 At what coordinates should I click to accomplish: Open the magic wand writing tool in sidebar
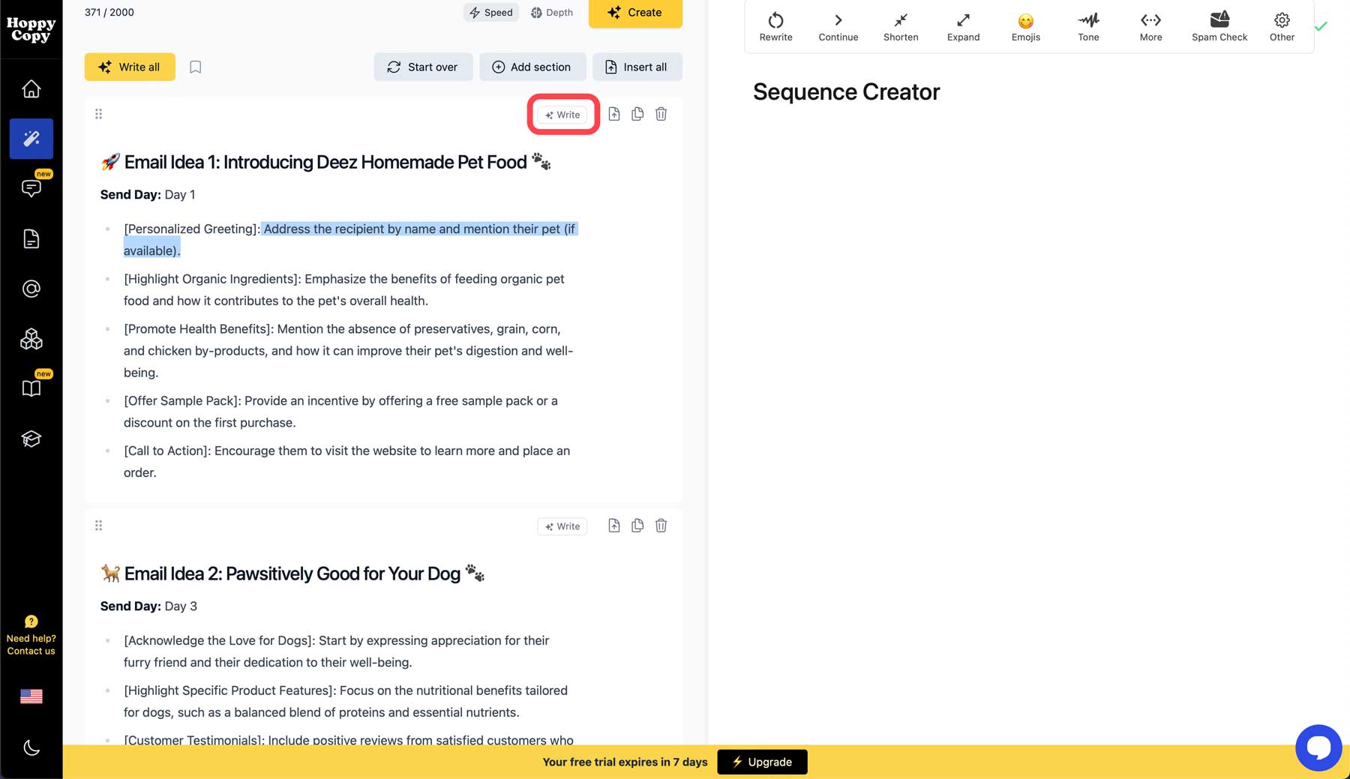pyautogui.click(x=31, y=138)
